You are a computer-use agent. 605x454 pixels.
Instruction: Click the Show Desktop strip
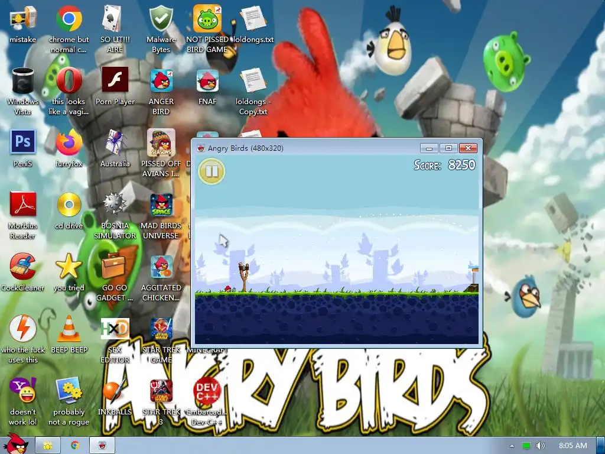pos(600,446)
